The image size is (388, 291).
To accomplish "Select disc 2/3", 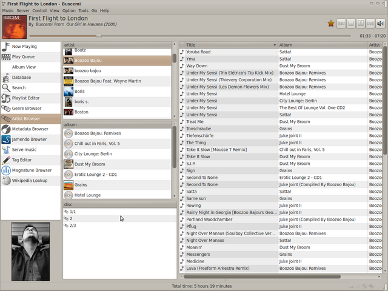I will (x=120, y=226).
